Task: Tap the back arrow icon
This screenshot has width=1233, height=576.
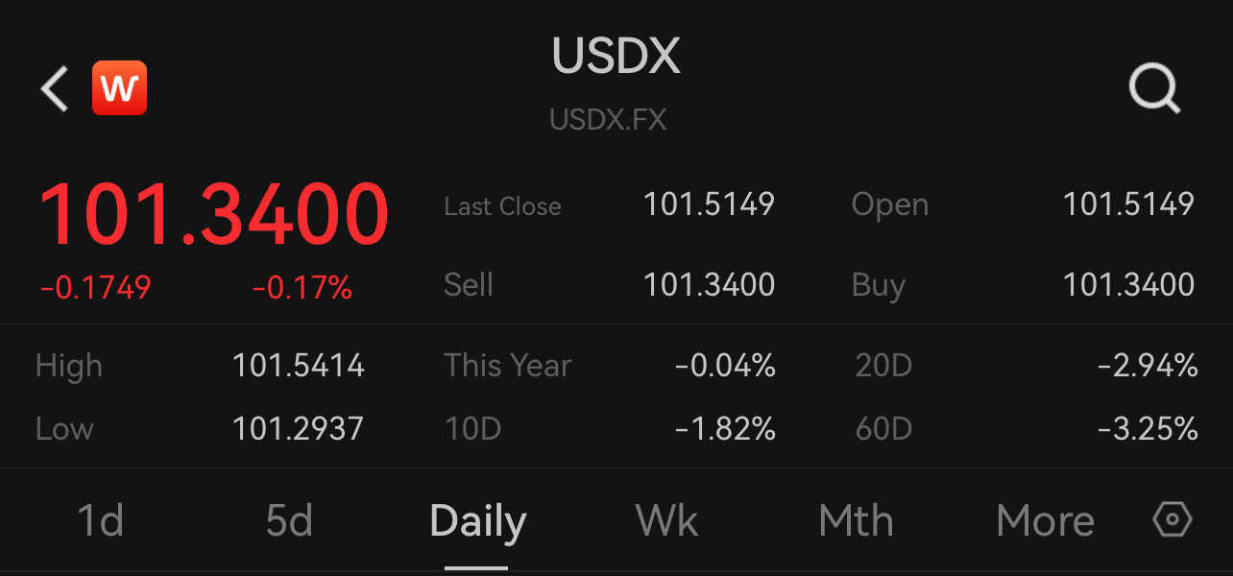Action: (55, 88)
